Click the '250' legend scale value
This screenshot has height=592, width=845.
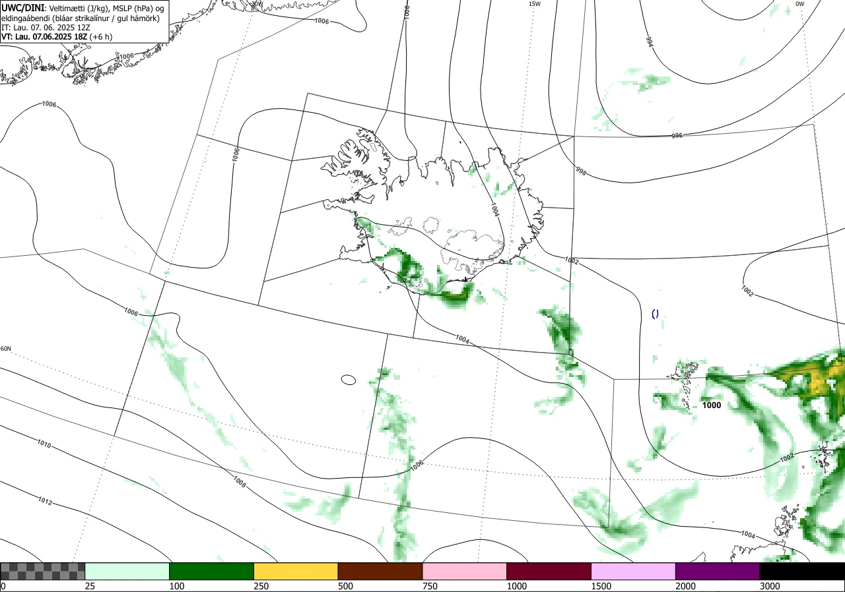(261, 586)
